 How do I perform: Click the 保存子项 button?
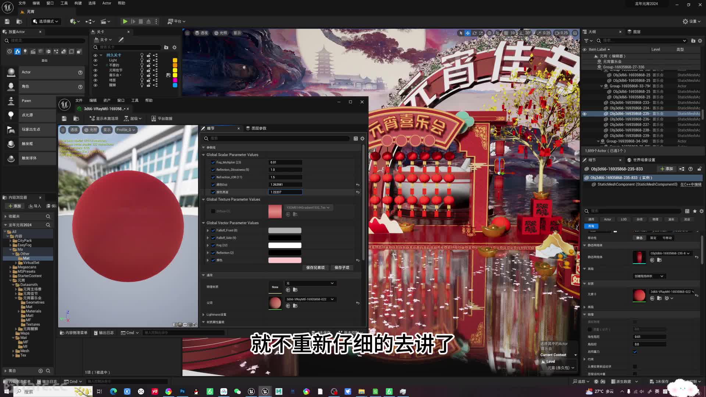tap(342, 268)
